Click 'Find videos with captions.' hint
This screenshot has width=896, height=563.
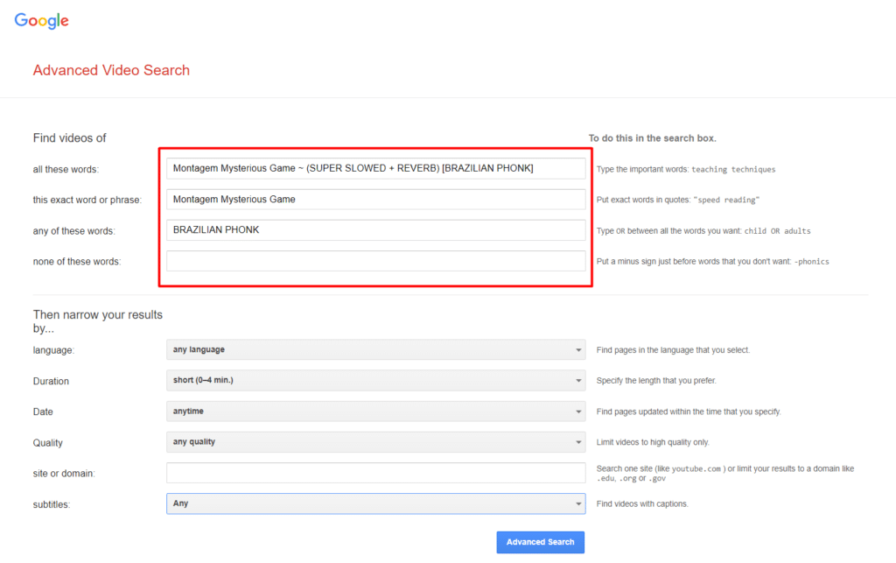click(642, 504)
